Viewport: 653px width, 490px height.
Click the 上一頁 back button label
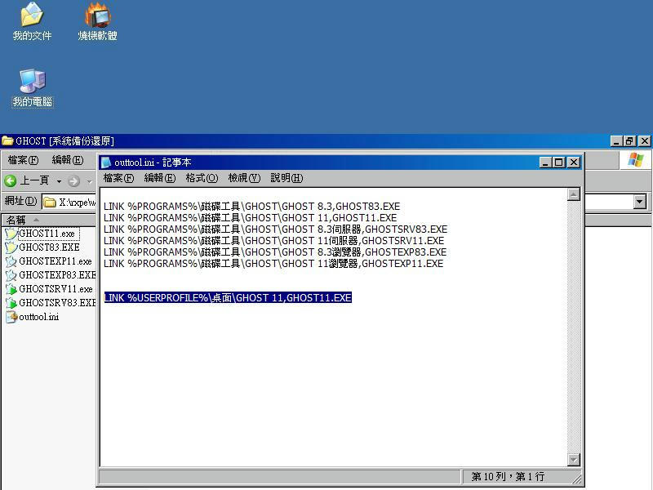34,180
